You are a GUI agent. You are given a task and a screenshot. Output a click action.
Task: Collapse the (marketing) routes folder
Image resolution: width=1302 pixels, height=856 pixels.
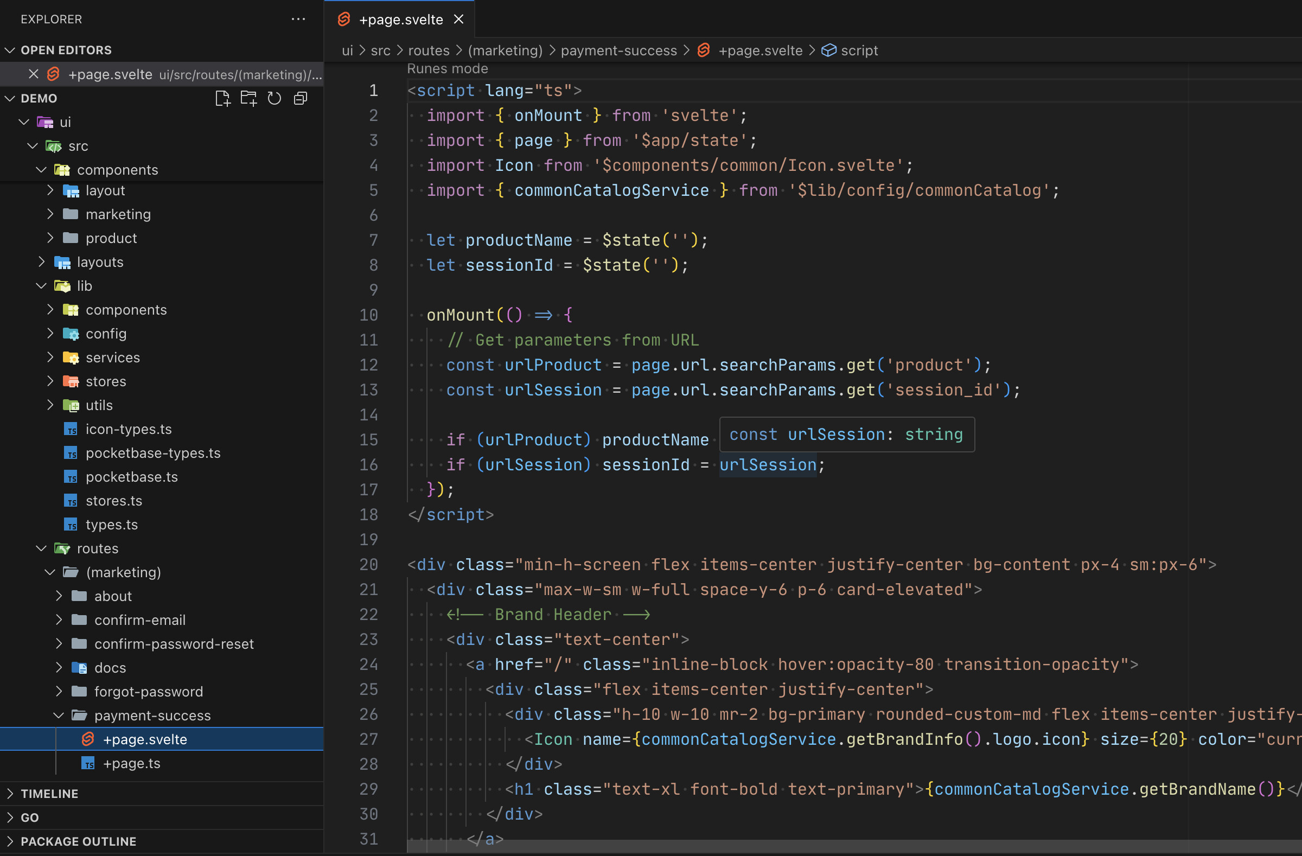50,573
